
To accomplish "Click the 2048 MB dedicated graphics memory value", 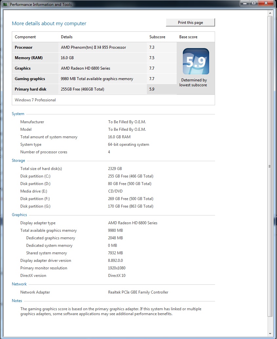I will (115, 238).
